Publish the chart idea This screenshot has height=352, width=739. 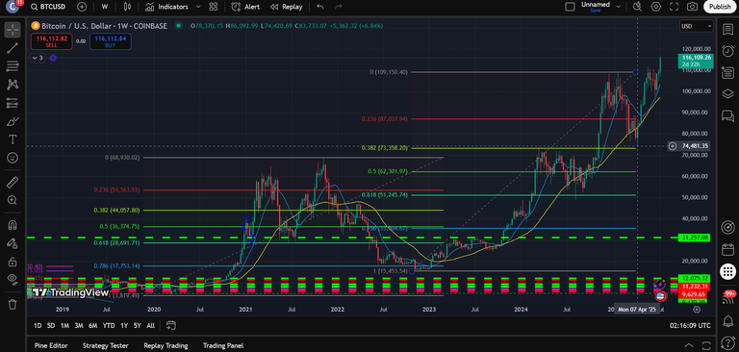(x=720, y=7)
